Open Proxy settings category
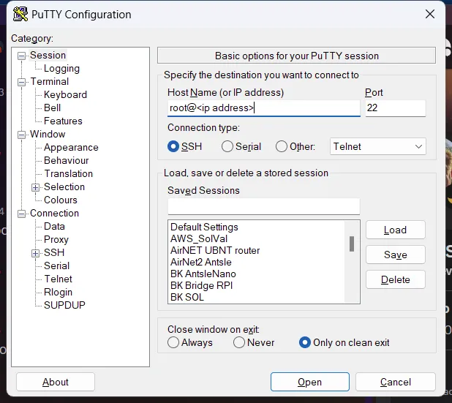The height and width of the screenshot is (403, 452). pyautogui.click(x=56, y=239)
